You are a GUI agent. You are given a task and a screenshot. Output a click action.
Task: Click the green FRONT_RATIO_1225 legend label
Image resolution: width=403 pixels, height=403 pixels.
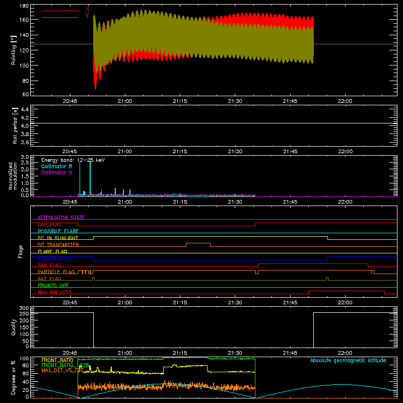click(x=65, y=365)
